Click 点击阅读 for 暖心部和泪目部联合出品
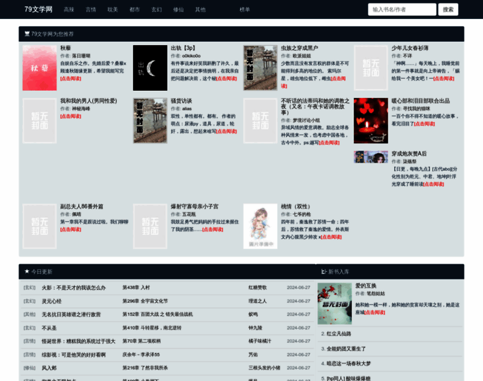This screenshot has height=381, width=483. [425, 124]
